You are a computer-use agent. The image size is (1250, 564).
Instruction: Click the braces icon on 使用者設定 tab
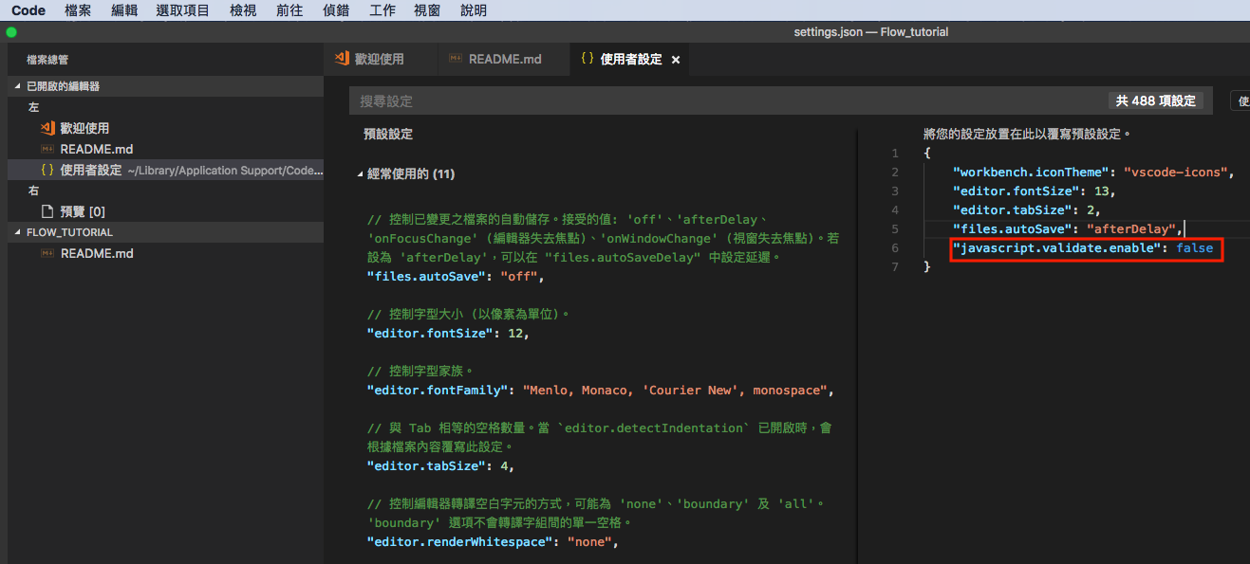[587, 59]
